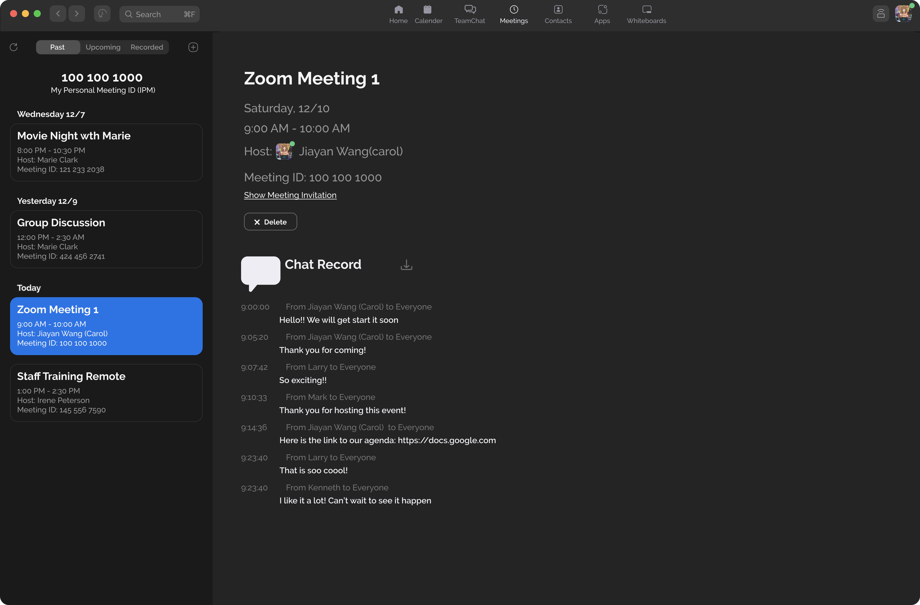Select the Past meetings tab

tap(58, 47)
